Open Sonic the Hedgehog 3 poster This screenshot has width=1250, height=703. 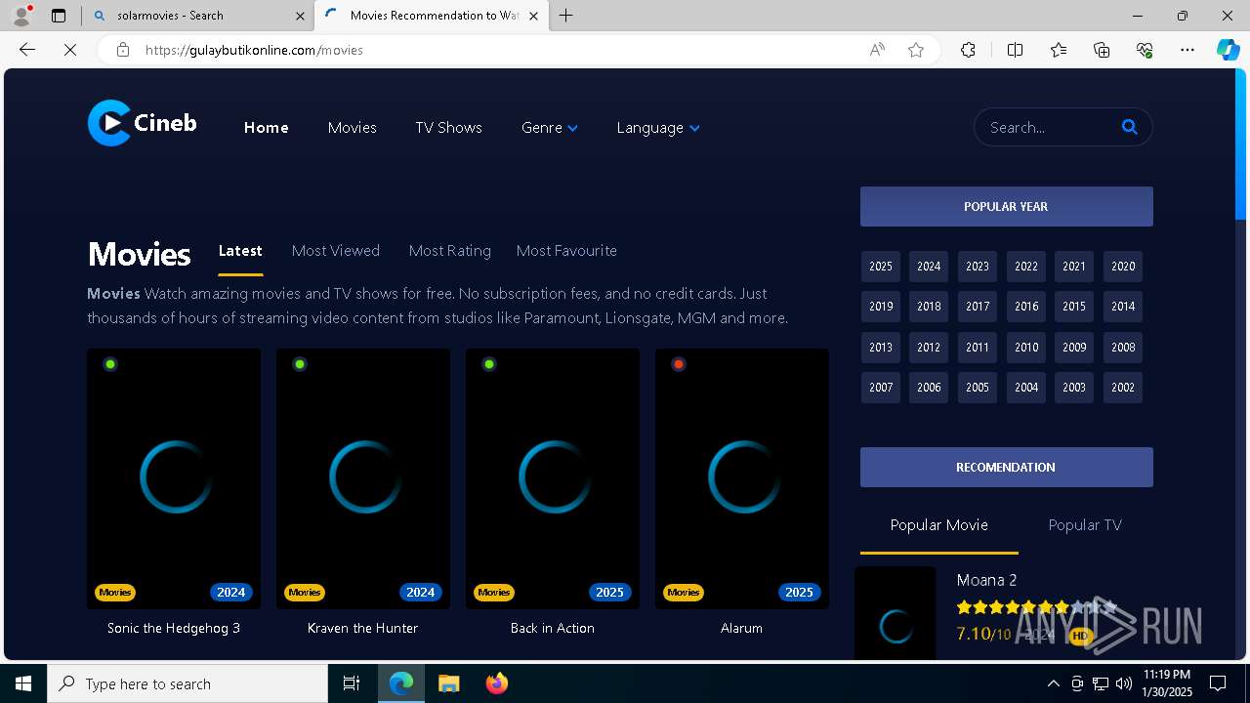pos(174,478)
